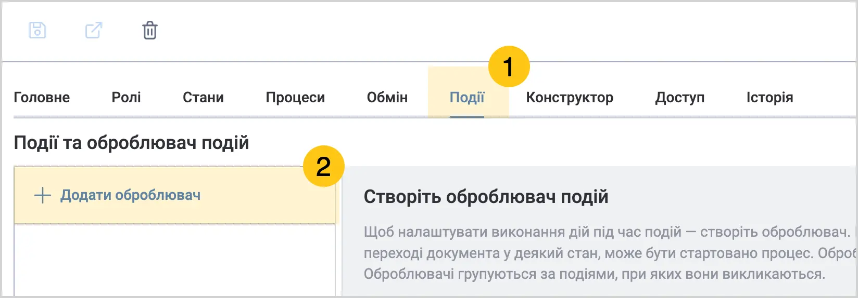Click the yellow number 1 badge
The width and height of the screenshot is (858, 298).
(x=509, y=66)
